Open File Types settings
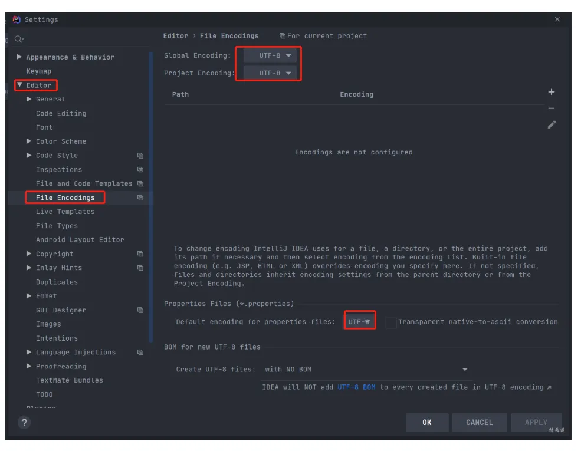This screenshot has width=581, height=451. click(x=57, y=226)
